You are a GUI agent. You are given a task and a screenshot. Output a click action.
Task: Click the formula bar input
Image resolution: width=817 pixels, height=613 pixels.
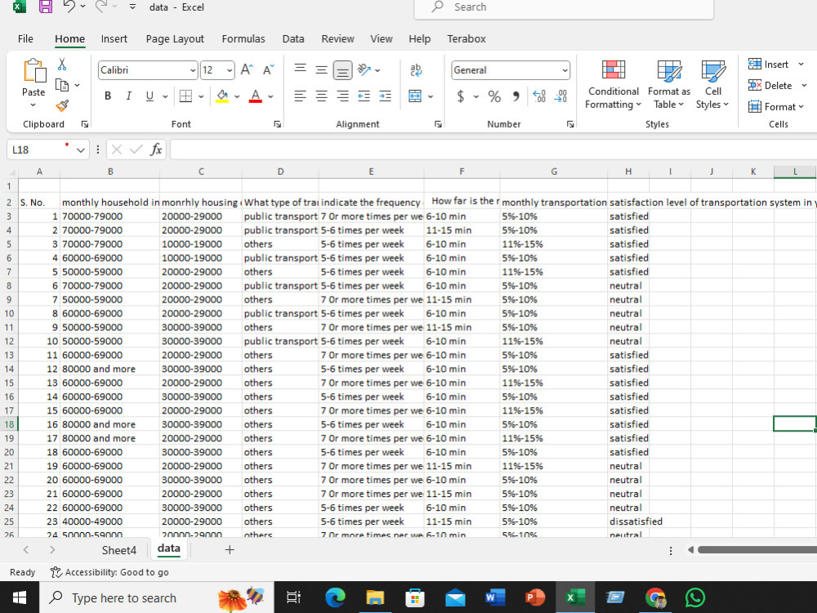[x=493, y=150]
